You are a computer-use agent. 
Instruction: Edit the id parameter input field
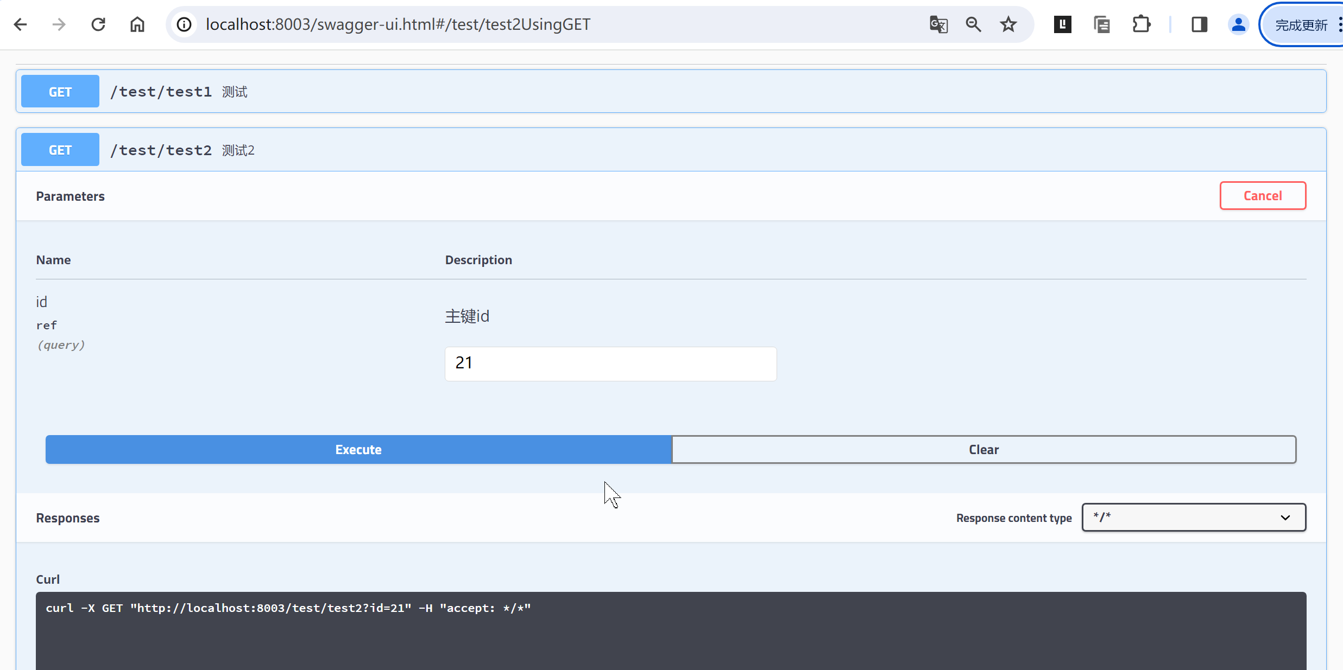pyautogui.click(x=610, y=363)
